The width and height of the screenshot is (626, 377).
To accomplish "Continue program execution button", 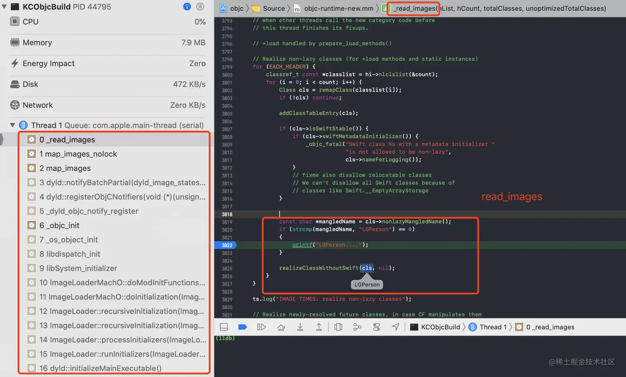I will [x=262, y=327].
